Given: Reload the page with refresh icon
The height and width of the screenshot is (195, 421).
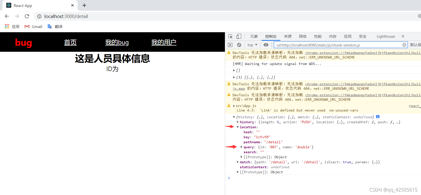Looking at the screenshot, I should click(27, 16).
